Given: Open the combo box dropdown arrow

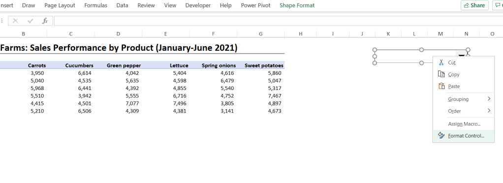Looking at the screenshot, I should point(461,55).
